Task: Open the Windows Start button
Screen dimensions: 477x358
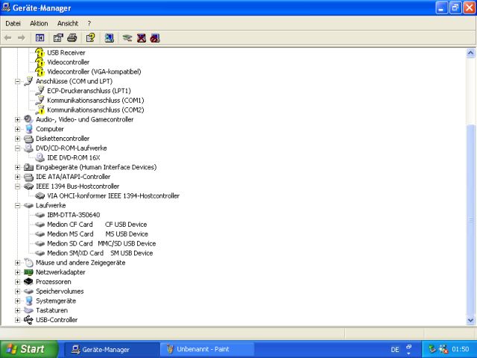Action: [29, 349]
